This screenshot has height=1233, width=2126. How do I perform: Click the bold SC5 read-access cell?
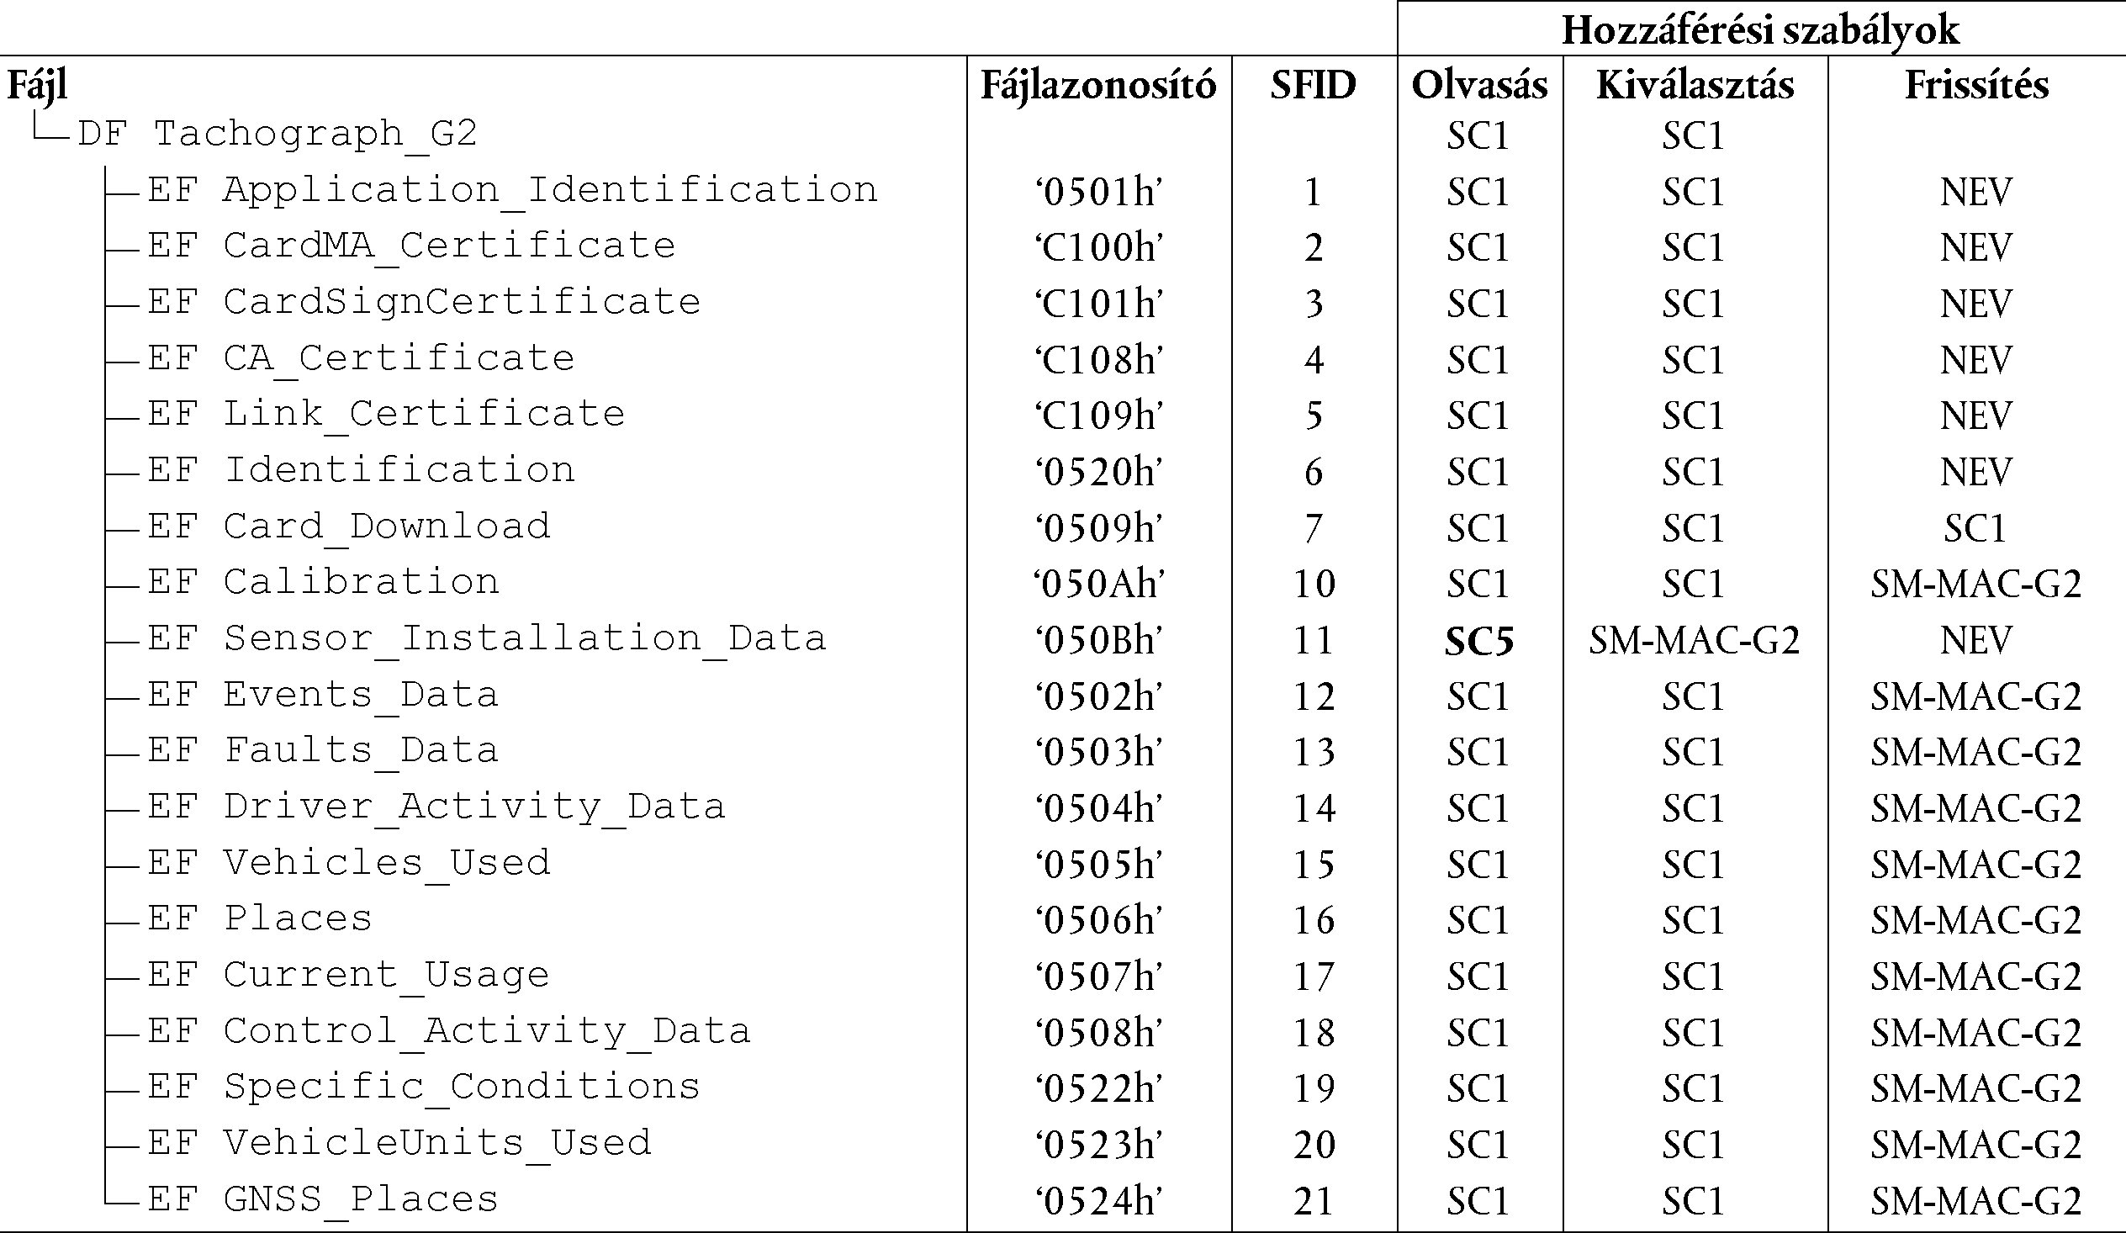point(1479,642)
